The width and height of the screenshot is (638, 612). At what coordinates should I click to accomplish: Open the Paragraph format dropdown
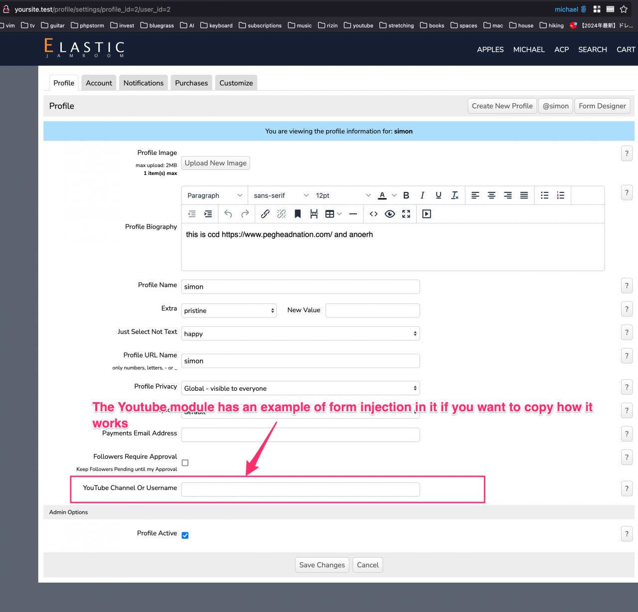click(x=214, y=195)
